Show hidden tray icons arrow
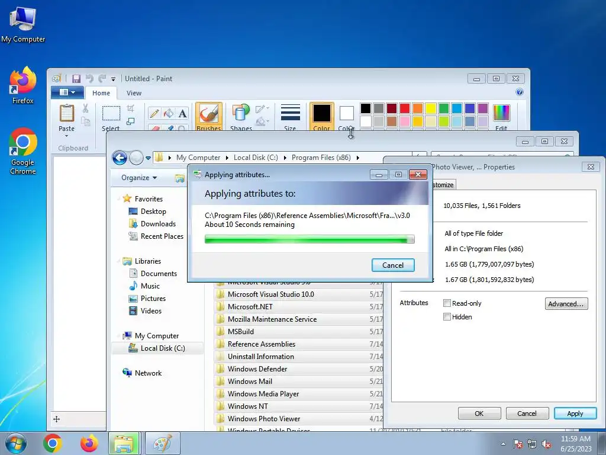The height and width of the screenshot is (455, 606). (x=503, y=444)
